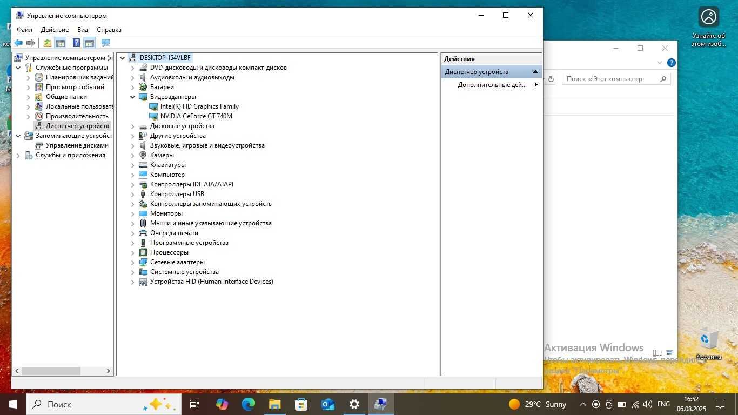Screen dimensions: 738x415
Task: Click the Батареи battery icon
Action: point(143,87)
